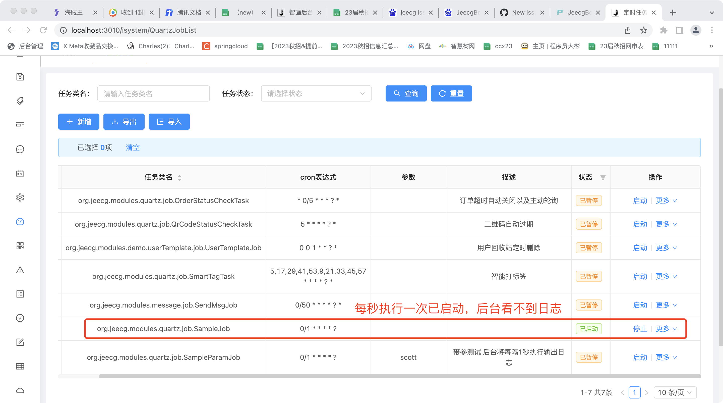The height and width of the screenshot is (403, 723).
Task: Click the 新增 add button
Action: (79, 122)
